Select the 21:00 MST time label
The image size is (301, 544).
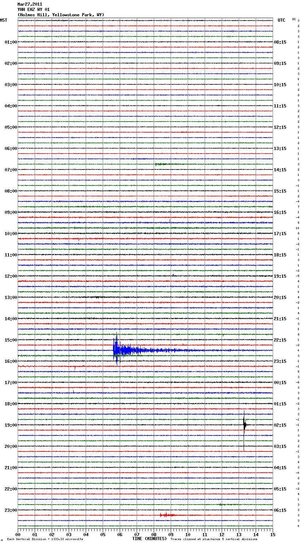(x=11, y=468)
